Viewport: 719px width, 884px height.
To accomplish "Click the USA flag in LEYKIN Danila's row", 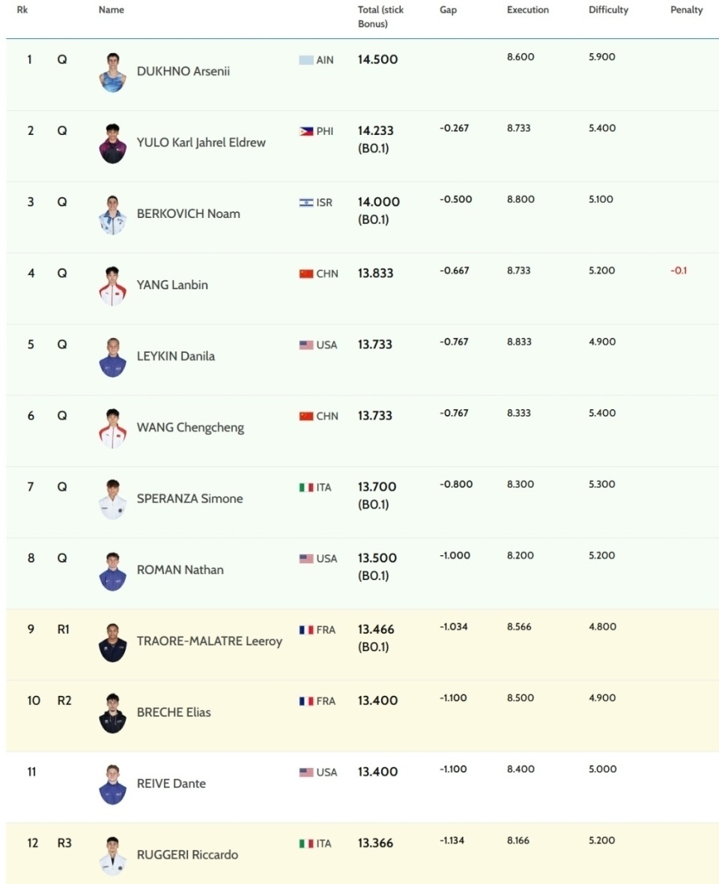I will pos(306,345).
